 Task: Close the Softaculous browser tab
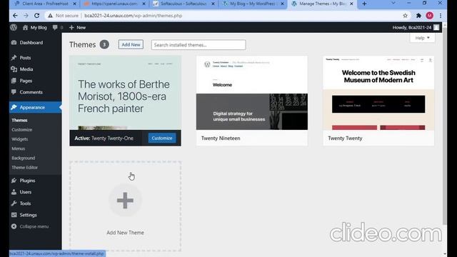tap(213, 4)
